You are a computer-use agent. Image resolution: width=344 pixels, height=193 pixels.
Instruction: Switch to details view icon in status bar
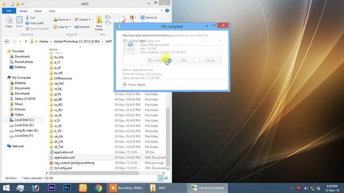pyautogui.click(x=161, y=178)
